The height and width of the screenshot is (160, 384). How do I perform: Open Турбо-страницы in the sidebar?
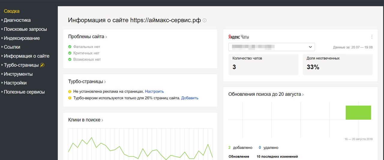coord(21,65)
